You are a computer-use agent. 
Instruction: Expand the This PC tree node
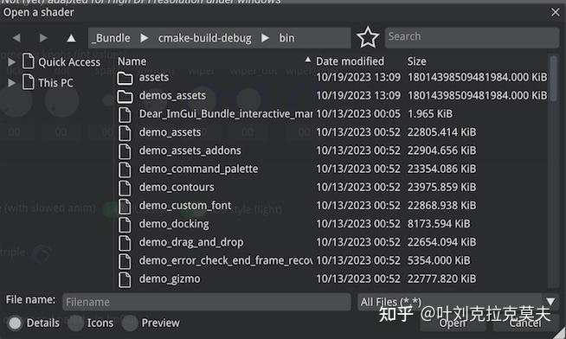click(x=12, y=83)
